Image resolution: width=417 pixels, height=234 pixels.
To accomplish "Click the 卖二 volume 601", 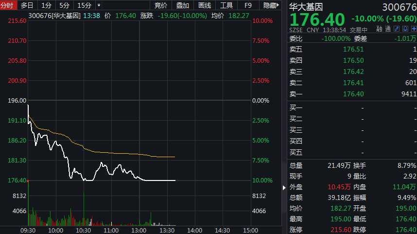I will tap(411, 83).
